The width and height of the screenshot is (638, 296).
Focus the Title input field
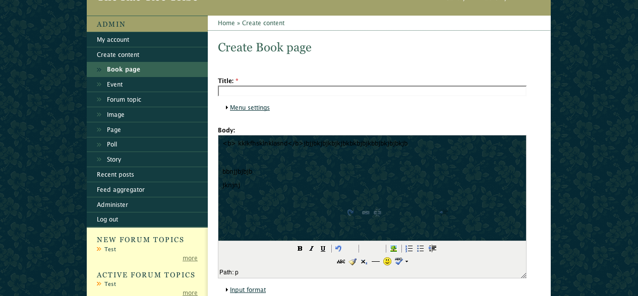(x=372, y=91)
